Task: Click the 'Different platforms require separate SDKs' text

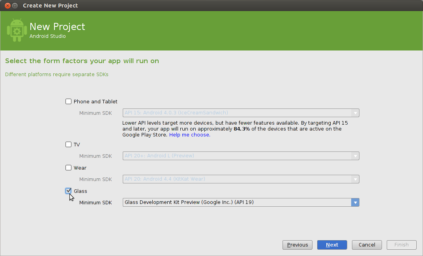Action: [x=56, y=74]
